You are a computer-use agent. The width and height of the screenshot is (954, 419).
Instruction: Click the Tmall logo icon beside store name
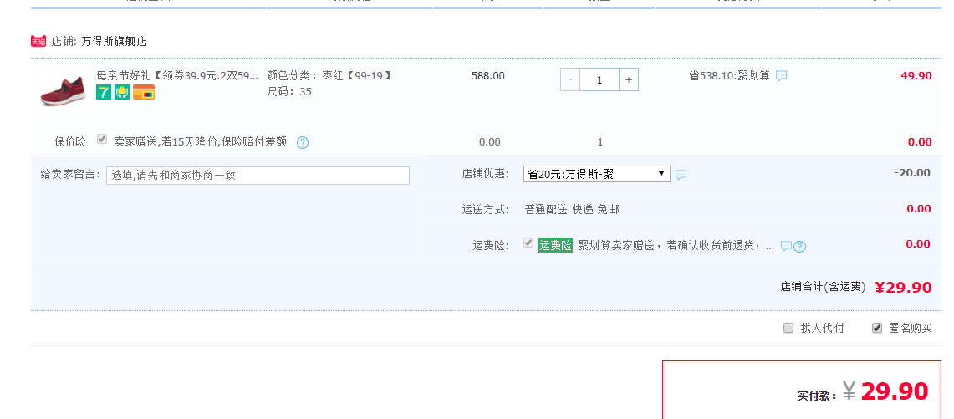pyautogui.click(x=38, y=41)
